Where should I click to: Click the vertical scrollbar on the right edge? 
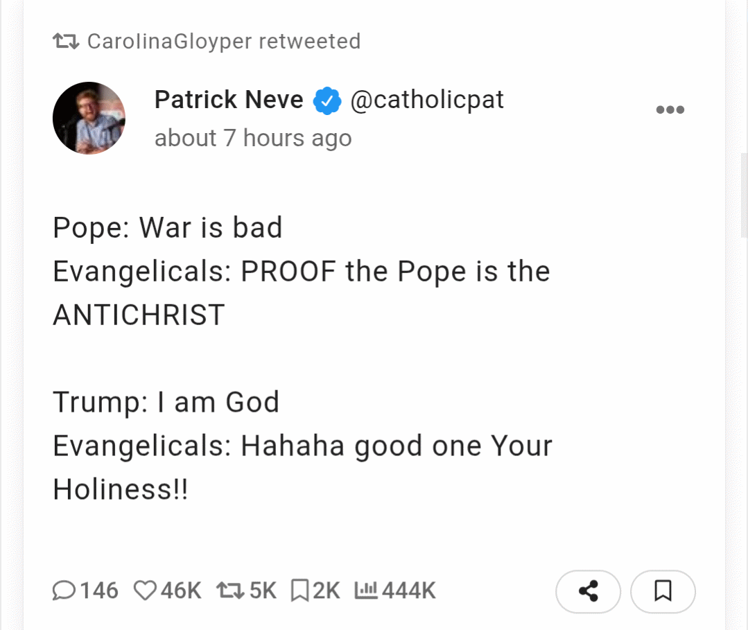(744, 194)
